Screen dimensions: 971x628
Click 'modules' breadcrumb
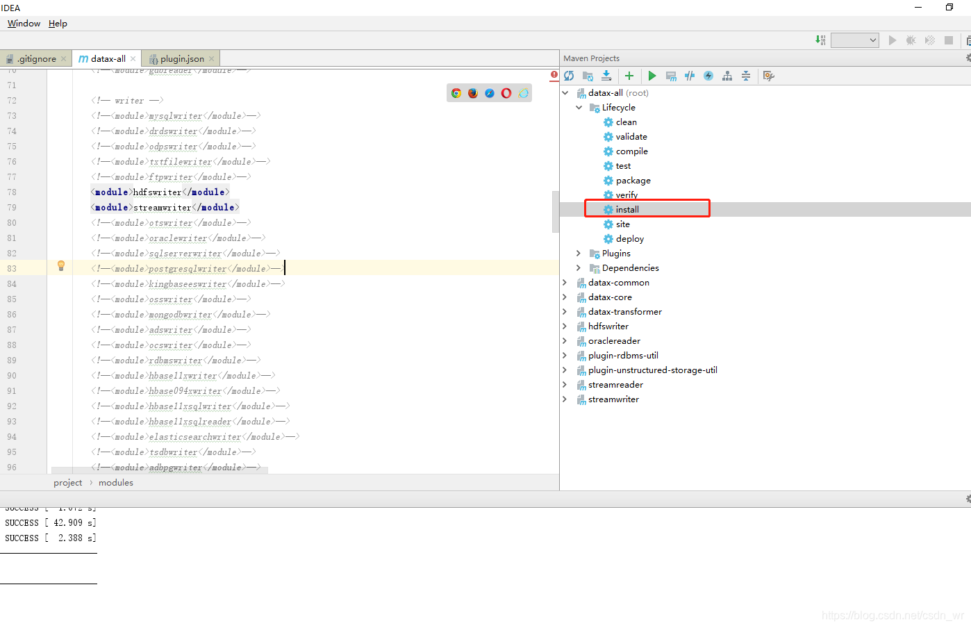coord(116,483)
